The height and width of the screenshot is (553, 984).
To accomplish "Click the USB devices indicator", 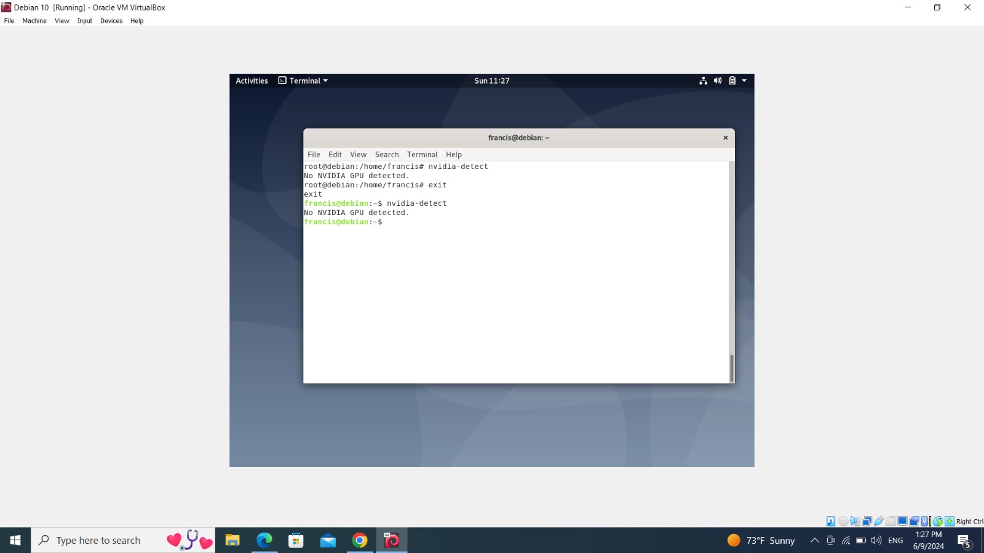I will 879,521.
